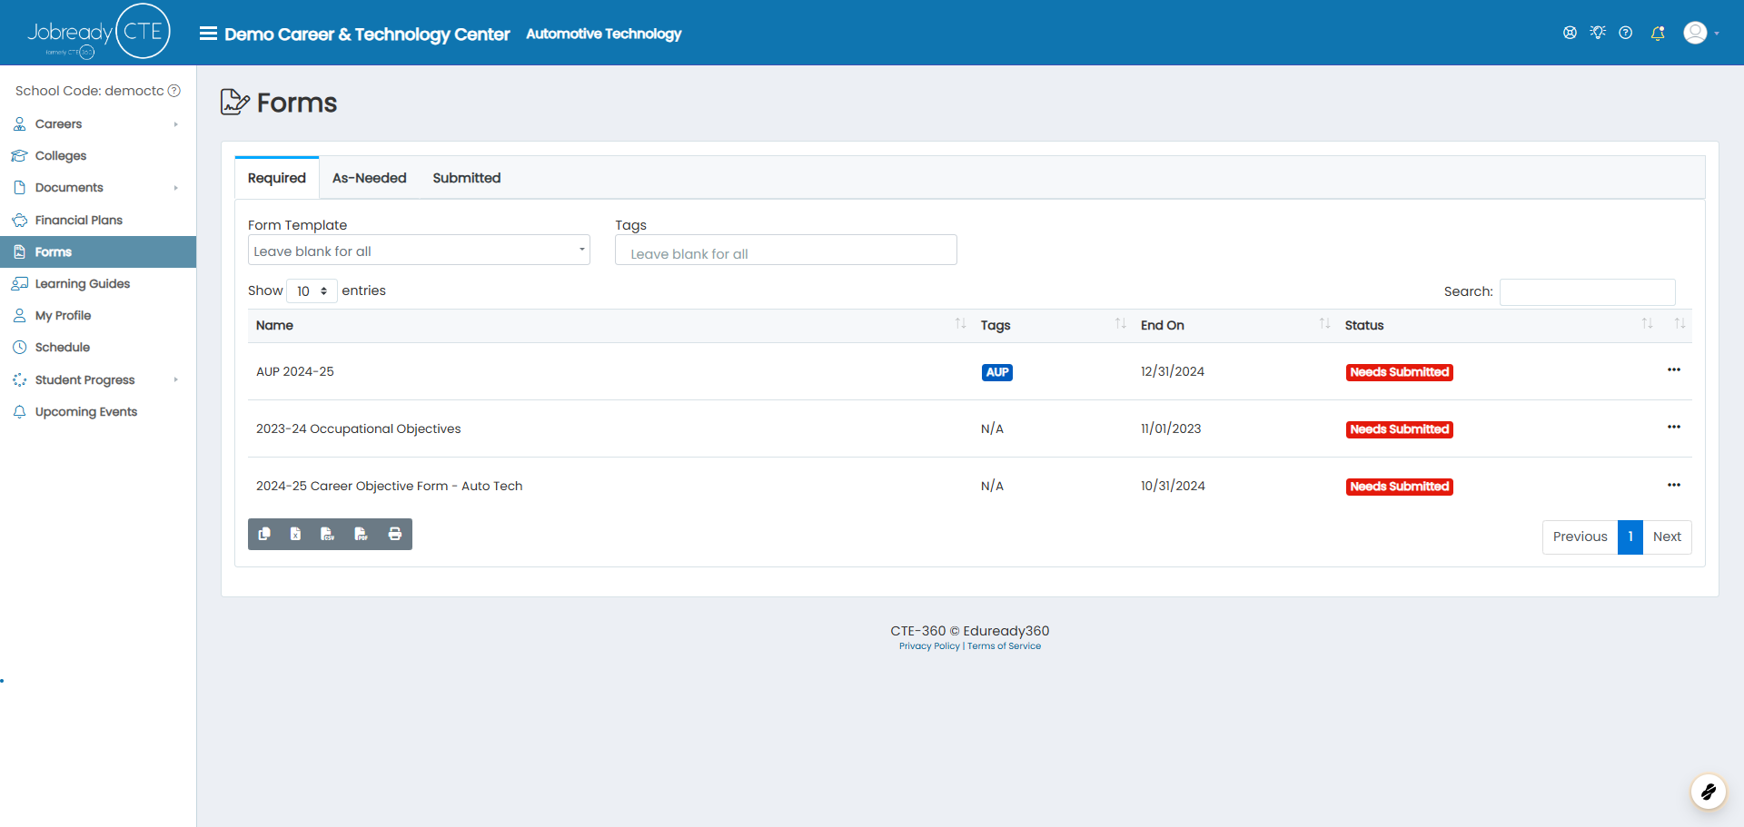Switch to the Submitted tab
Screen dimensions: 1744x827
tap(466, 178)
